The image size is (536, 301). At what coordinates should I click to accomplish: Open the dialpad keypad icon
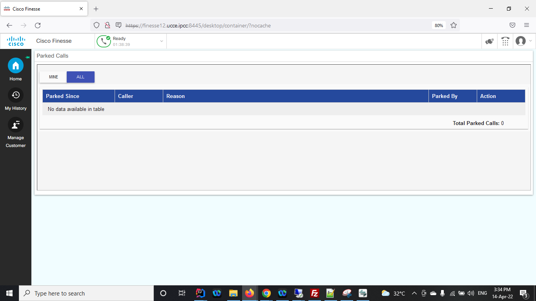point(505,41)
